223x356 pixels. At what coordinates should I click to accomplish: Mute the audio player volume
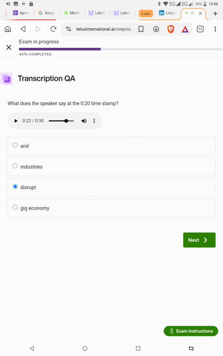coord(84,121)
